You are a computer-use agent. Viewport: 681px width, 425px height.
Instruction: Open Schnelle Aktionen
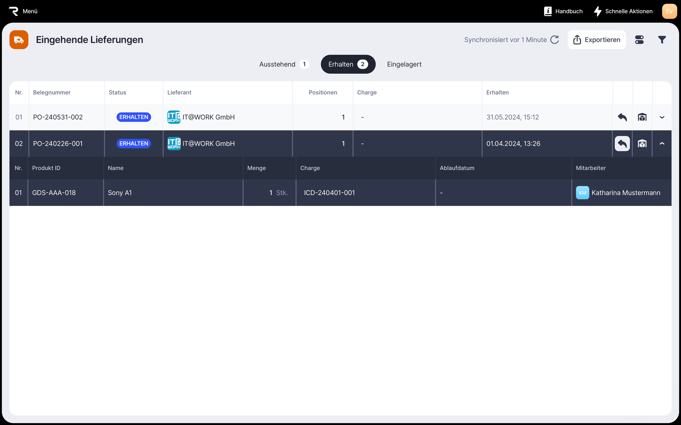(623, 11)
